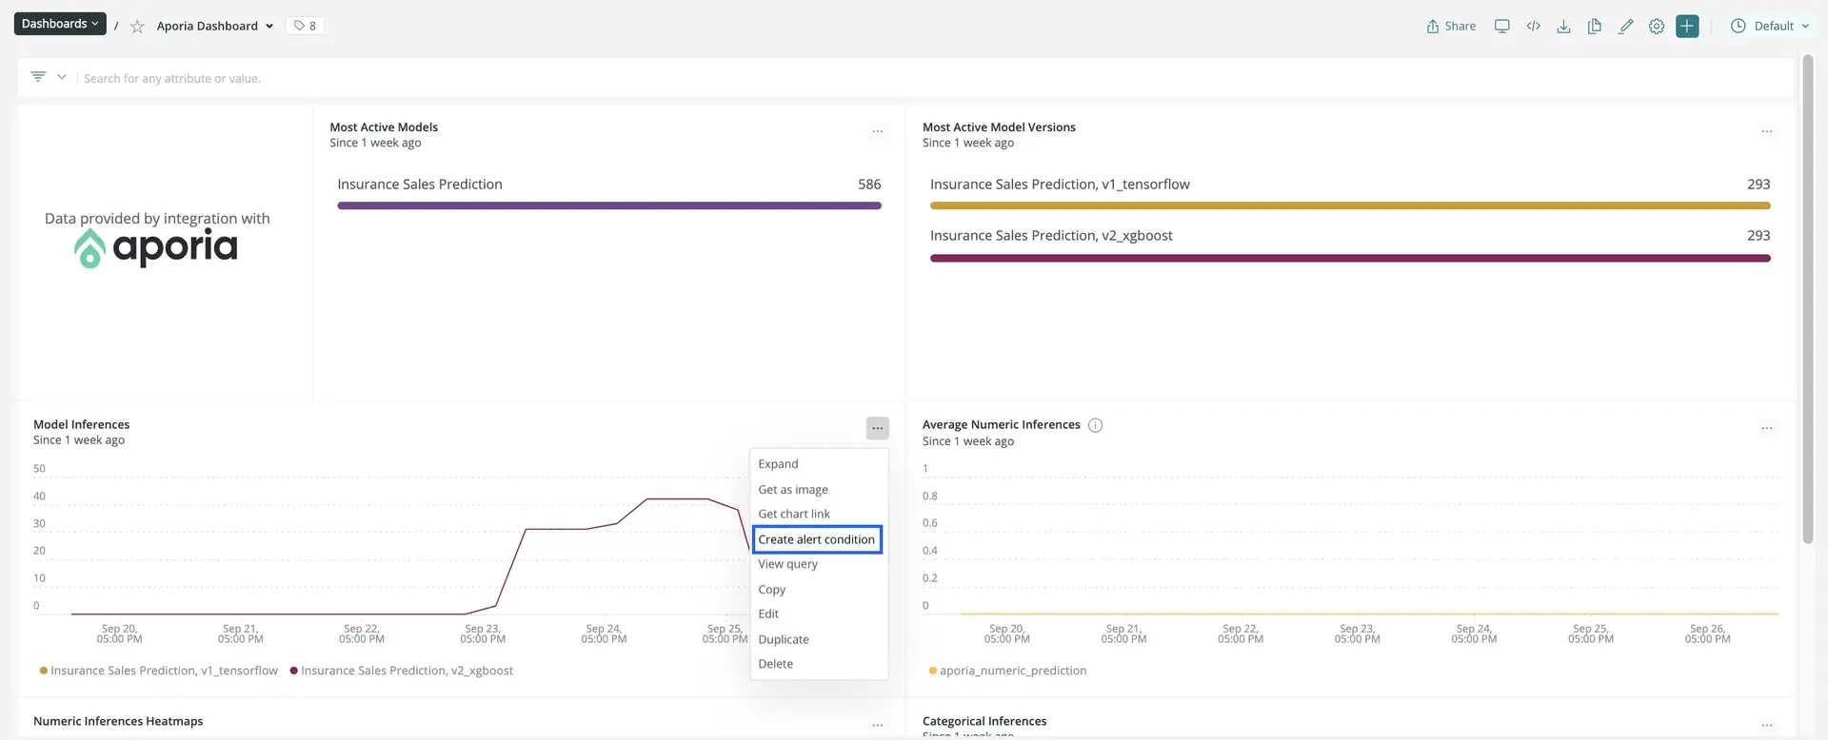This screenshot has width=1828, height=740.
Task: Choose Get as image menu option
Action: 819,490
